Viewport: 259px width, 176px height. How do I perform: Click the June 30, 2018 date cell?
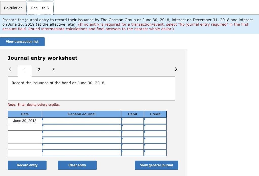point(25,121)
